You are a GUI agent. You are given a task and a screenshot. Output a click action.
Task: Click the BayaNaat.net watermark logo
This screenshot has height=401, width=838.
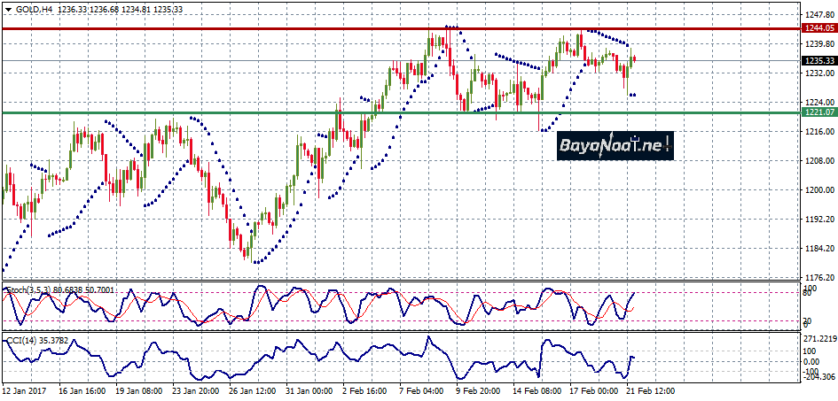tap(615, 145)
